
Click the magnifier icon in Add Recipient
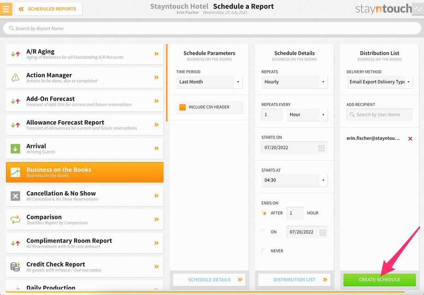tap(352, 115)
